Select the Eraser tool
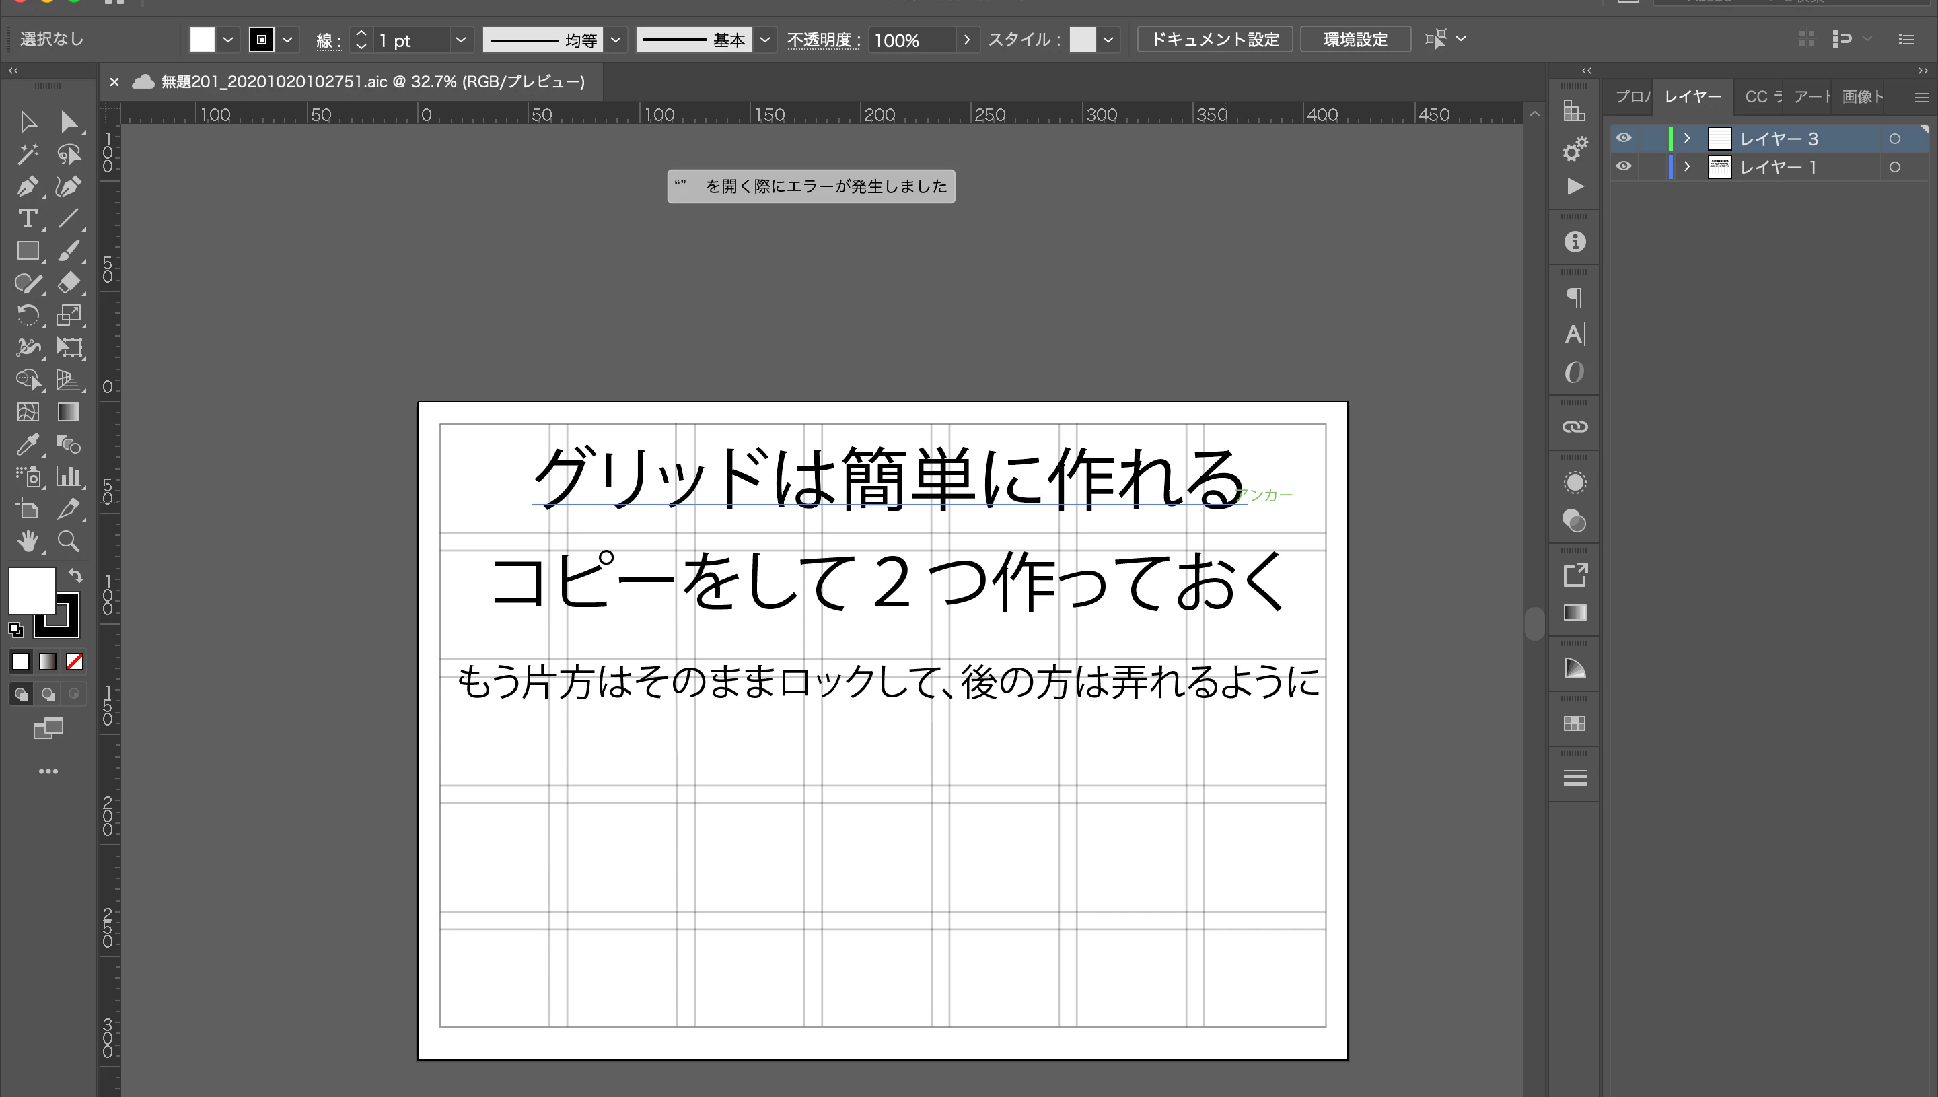 (x=69, y=283)
